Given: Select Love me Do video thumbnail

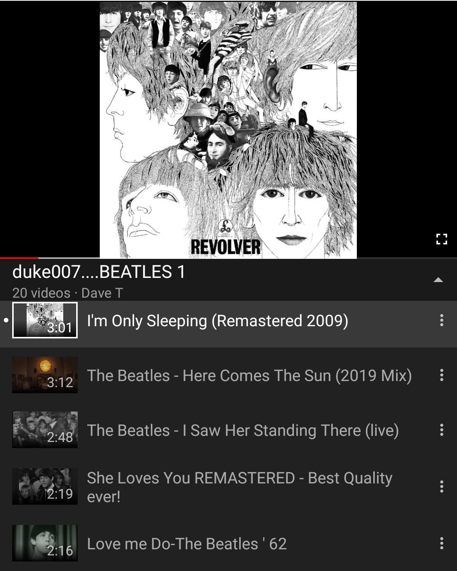Looking at the screenshot, I should click(x=45, y=543).
